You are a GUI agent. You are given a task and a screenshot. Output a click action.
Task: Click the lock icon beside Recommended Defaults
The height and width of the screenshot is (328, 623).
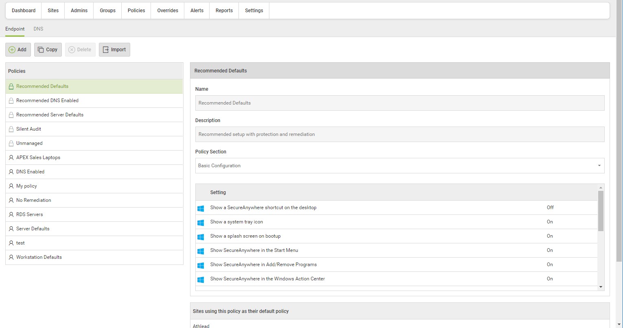(11, 86)
